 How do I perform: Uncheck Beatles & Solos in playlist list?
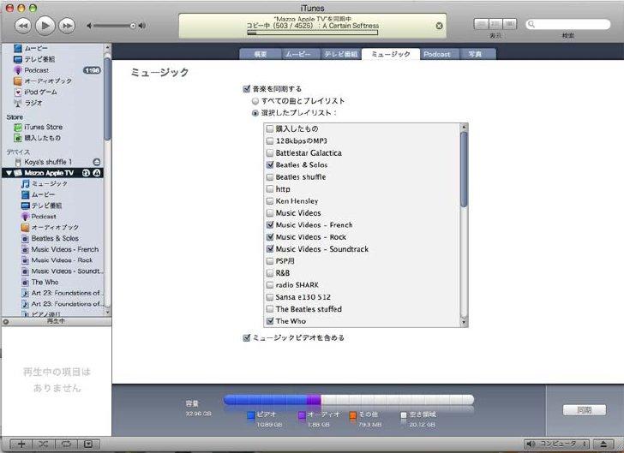[x=270, y=164]
